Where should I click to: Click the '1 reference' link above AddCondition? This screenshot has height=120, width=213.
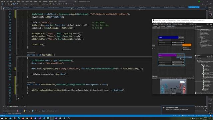[31, 82]
